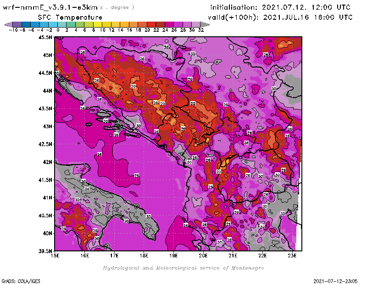Click the legend value label '0'
The image size is (367, 284).
click(x=58, y=30)
